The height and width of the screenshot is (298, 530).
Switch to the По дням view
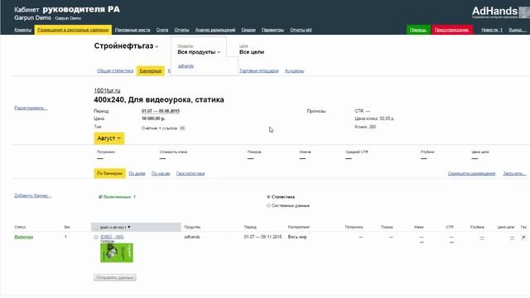(137, 173)
